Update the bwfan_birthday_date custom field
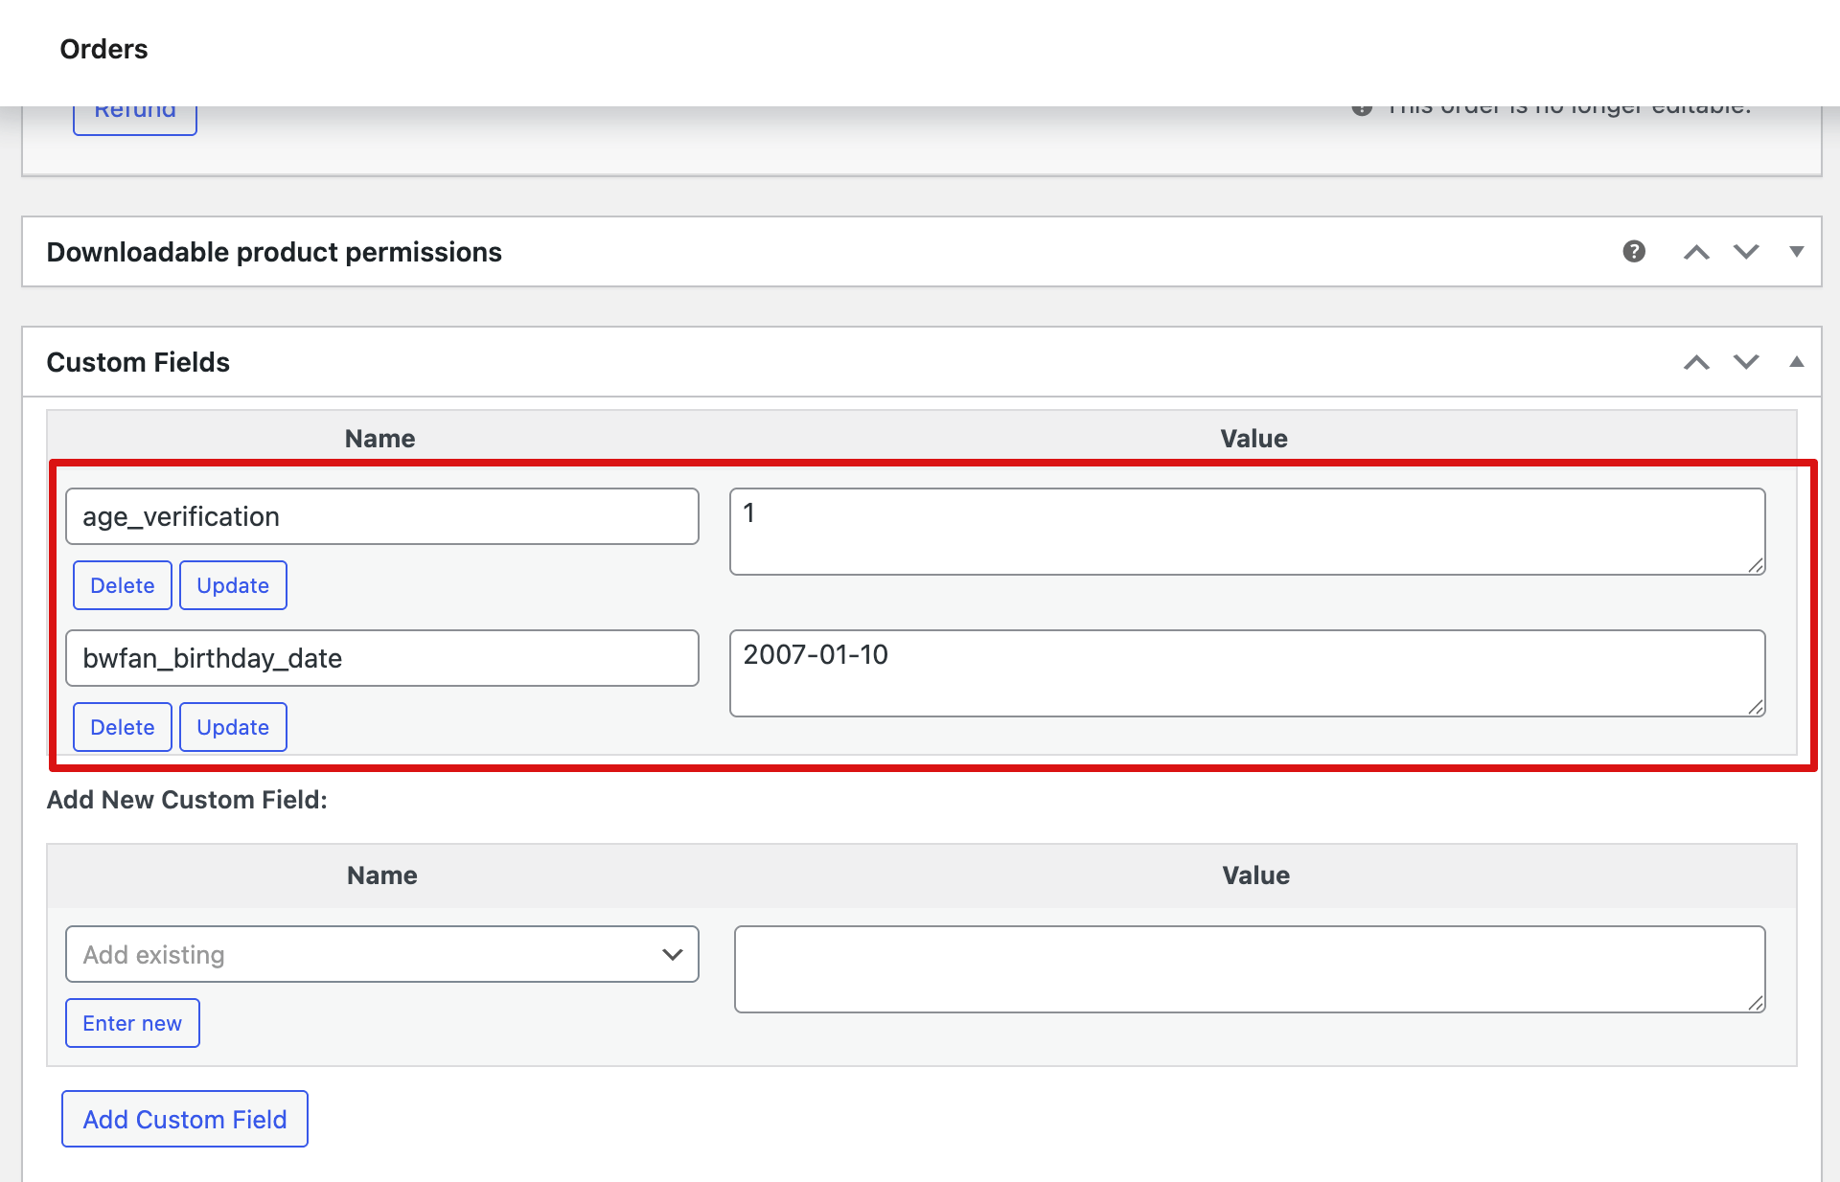 (232, 727)
